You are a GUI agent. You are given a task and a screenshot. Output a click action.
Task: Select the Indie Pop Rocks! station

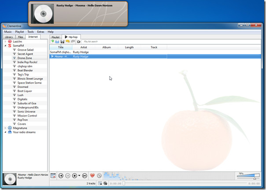(27, 62)
